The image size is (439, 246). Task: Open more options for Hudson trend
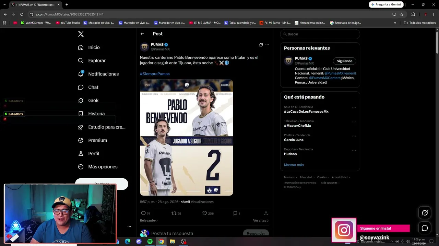coord(354,150)
